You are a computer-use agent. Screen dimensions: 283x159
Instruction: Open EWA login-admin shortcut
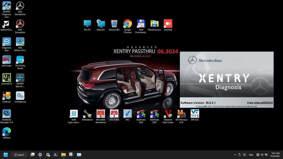pos(74,117)
